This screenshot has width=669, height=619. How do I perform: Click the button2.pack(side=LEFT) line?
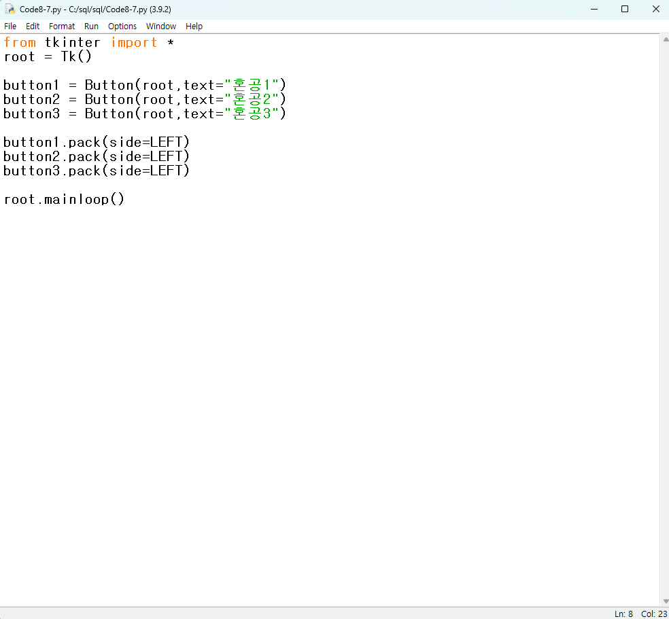point(97,156)
